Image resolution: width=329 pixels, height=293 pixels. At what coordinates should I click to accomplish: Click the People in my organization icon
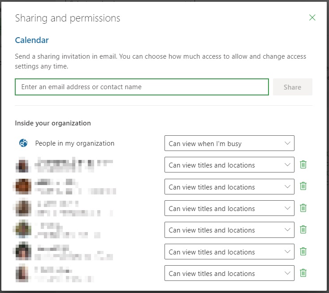click(x=23, y=143)
